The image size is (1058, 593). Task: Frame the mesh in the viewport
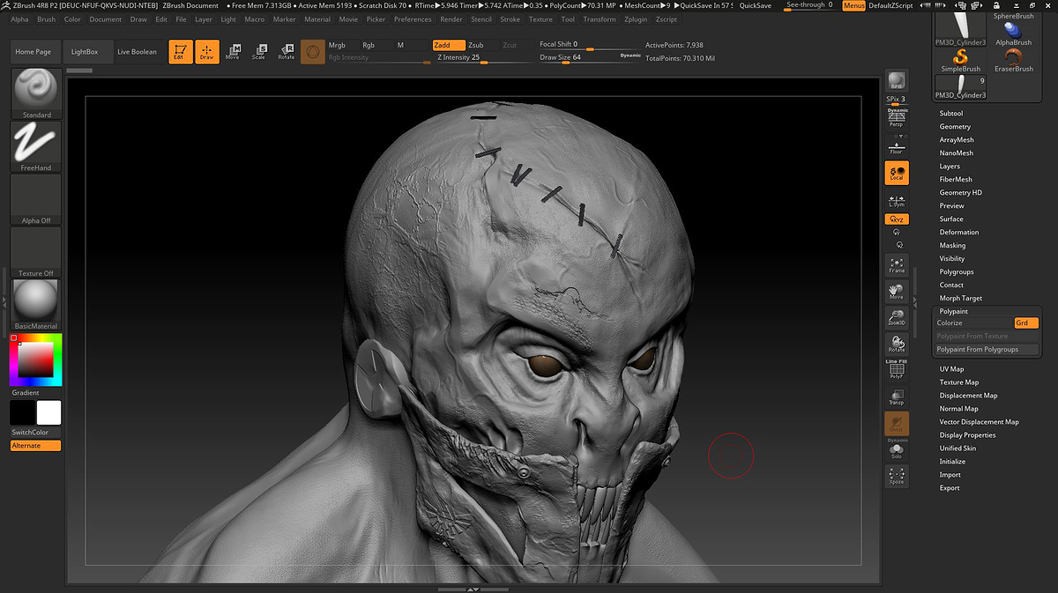coord(897,265)
